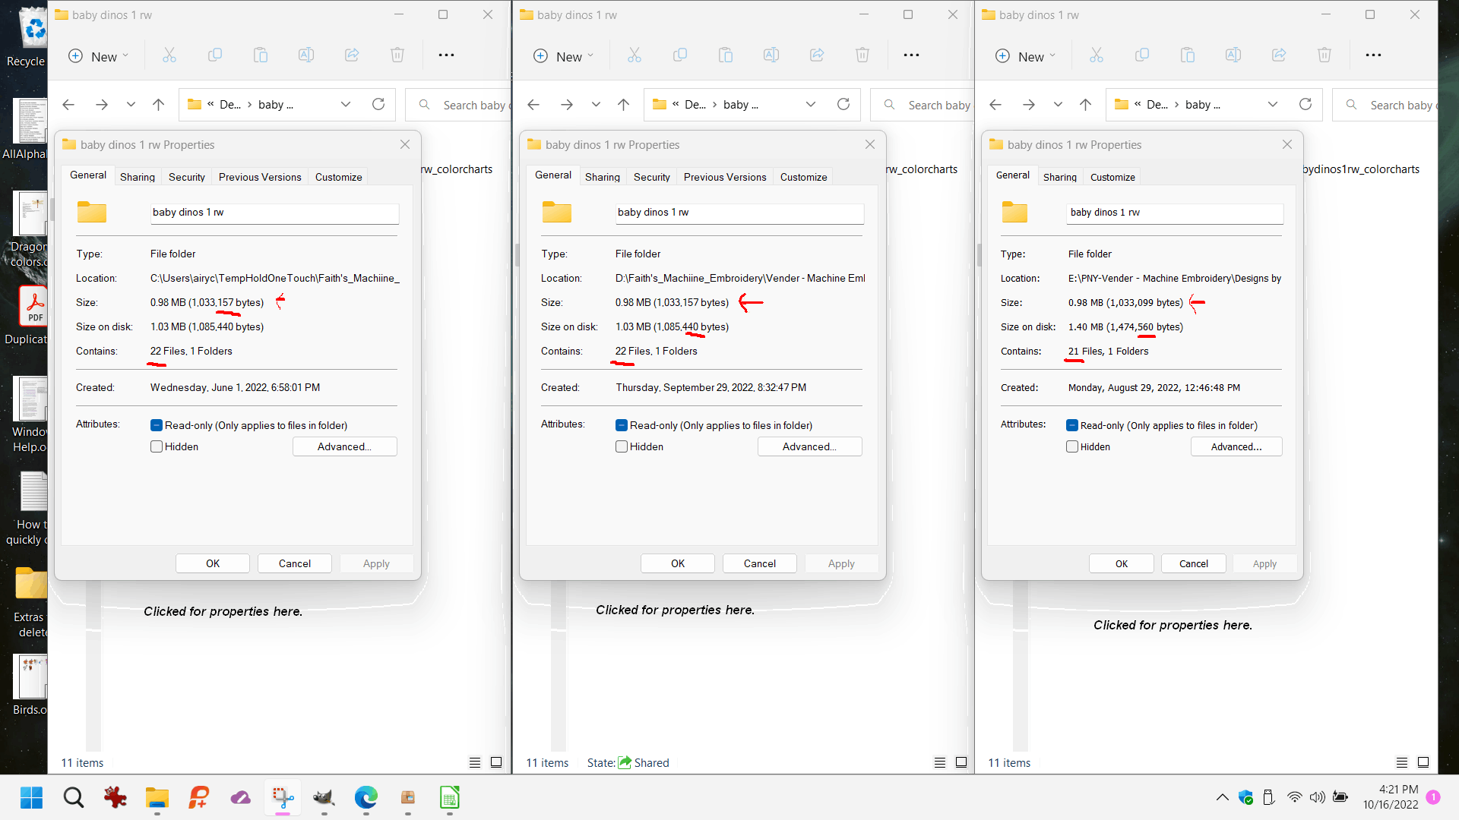Screen dimensions: 1459x820
Task: Open Sharing tab in left Properties dialog
Action: (x=138, y=177)
